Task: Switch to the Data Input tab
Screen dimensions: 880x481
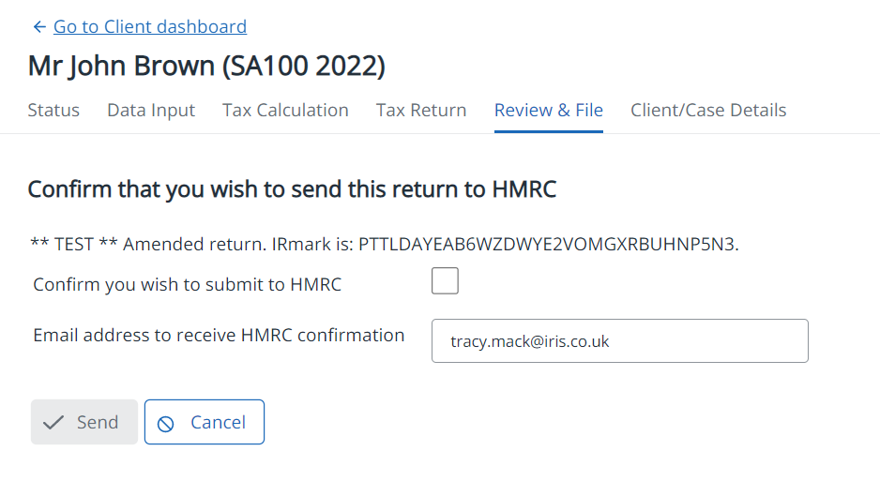Action: pos(151,111)
